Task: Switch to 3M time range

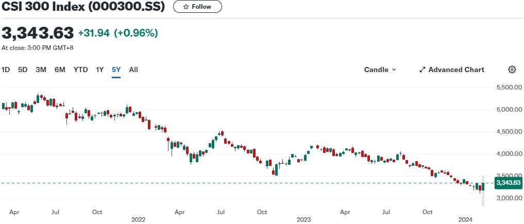Action: (x=41, y=70)
